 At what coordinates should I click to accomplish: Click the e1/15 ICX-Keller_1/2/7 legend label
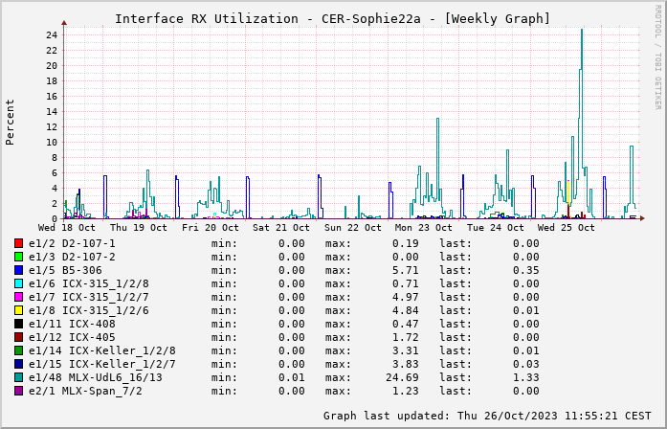tap(101, 364)
